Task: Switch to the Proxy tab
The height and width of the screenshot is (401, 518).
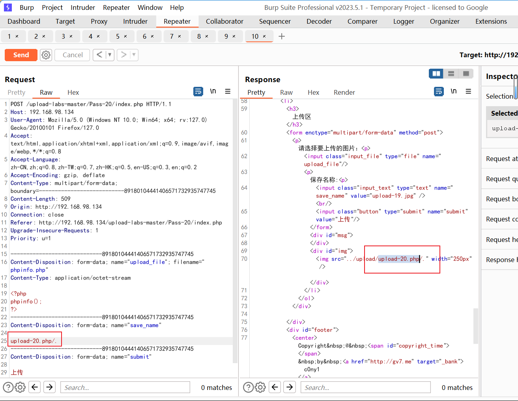Action: [99, 21]
